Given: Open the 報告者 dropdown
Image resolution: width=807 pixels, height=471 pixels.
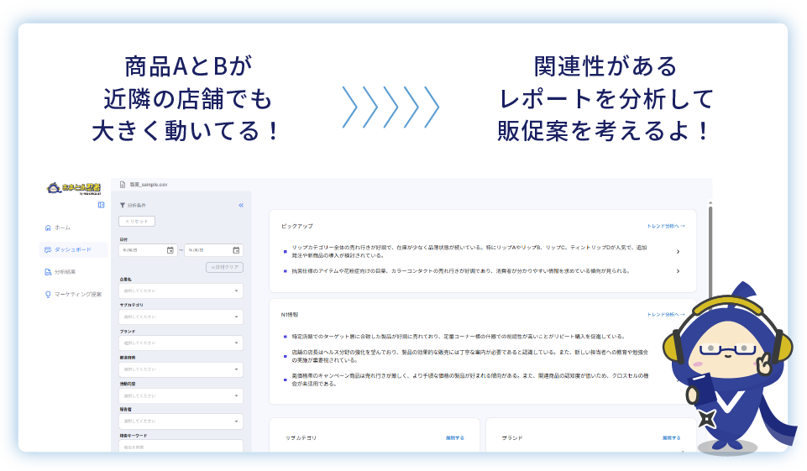Looking at the screenshot, I should 181,421.
